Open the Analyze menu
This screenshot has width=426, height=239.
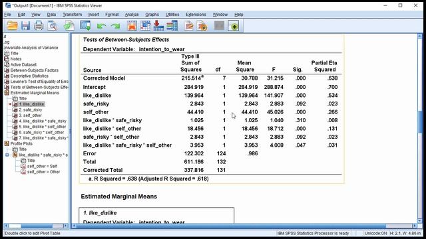(132, 15)
